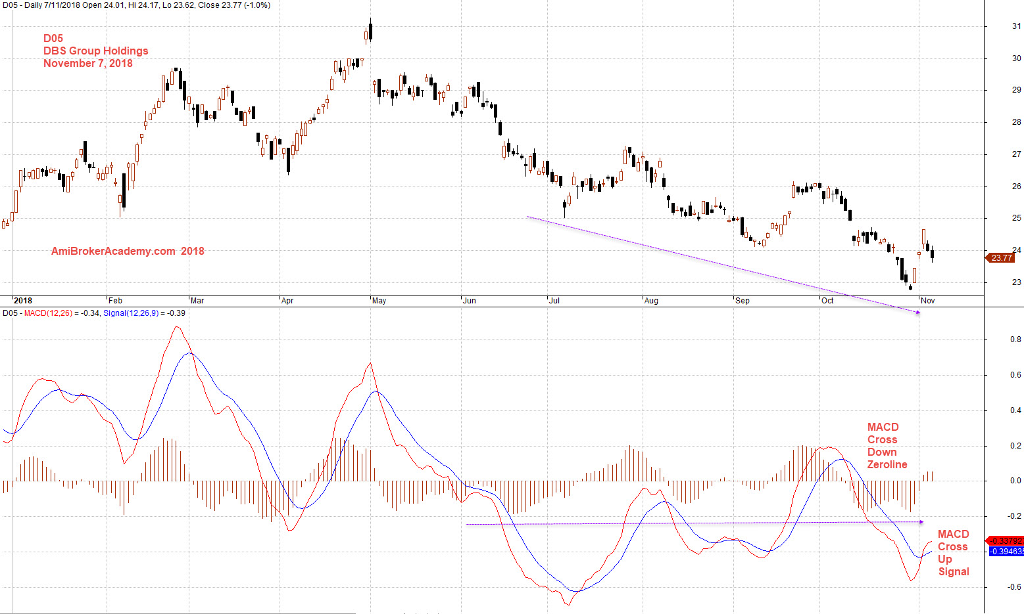Click MACD axis value 0.0
Viewport: 1024px width, 614px height.
point(1015,481)
